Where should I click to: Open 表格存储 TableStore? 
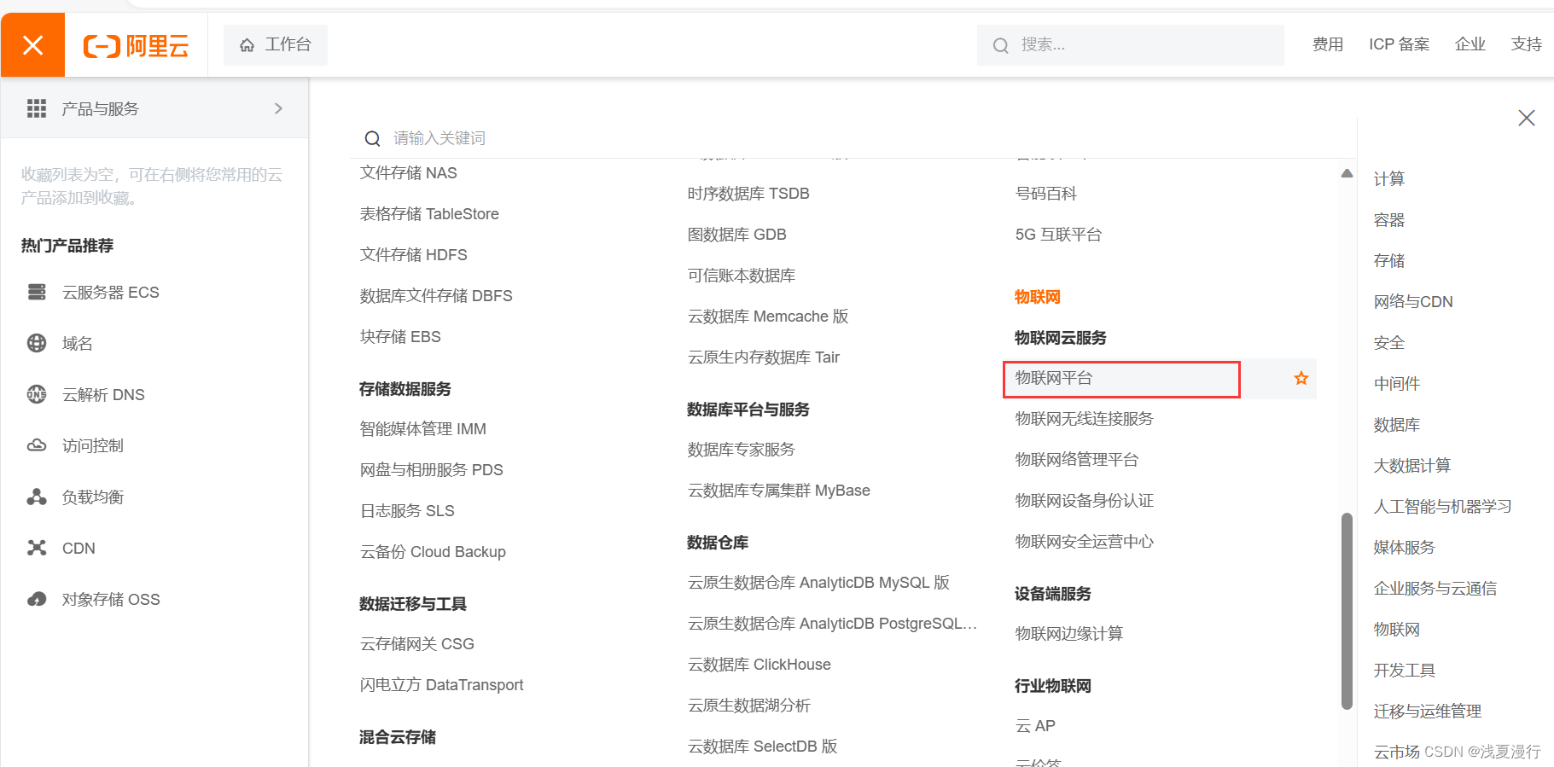point(429,213)
